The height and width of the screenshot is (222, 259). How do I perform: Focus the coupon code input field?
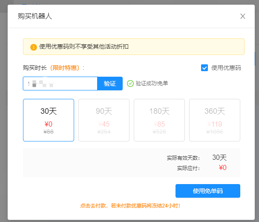[x=60, y=84]
